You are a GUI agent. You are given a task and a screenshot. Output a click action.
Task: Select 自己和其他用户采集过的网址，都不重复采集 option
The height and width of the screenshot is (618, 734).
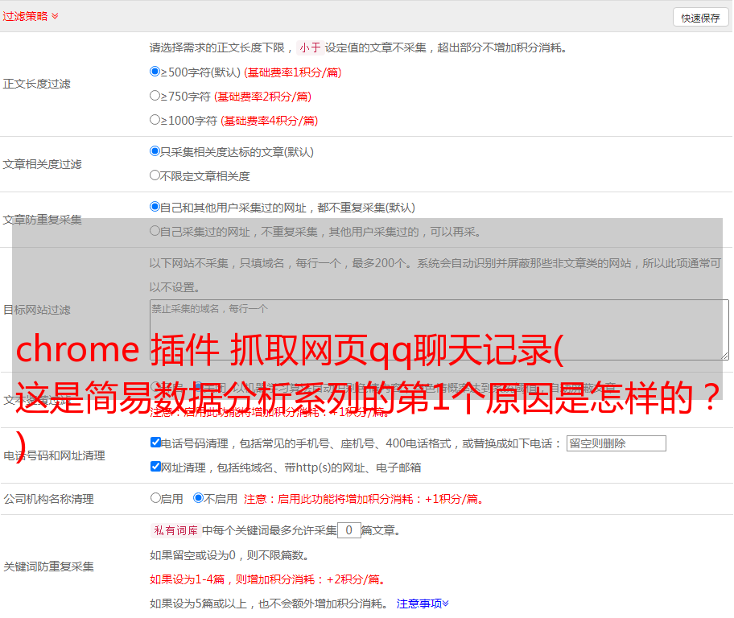pos(155,207)
